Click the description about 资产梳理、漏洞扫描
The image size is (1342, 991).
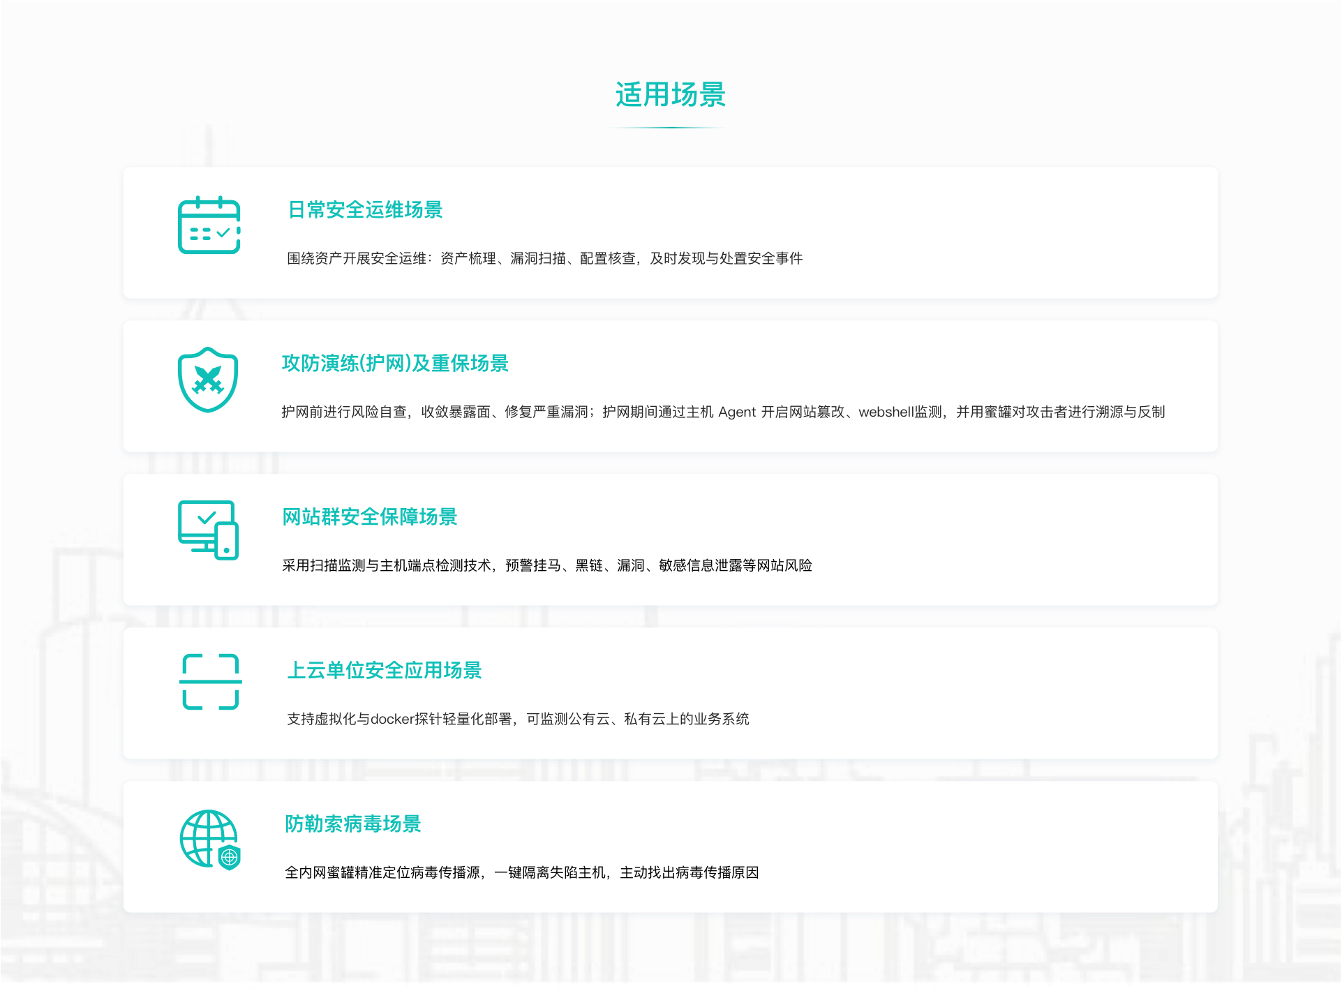point(544,259)
